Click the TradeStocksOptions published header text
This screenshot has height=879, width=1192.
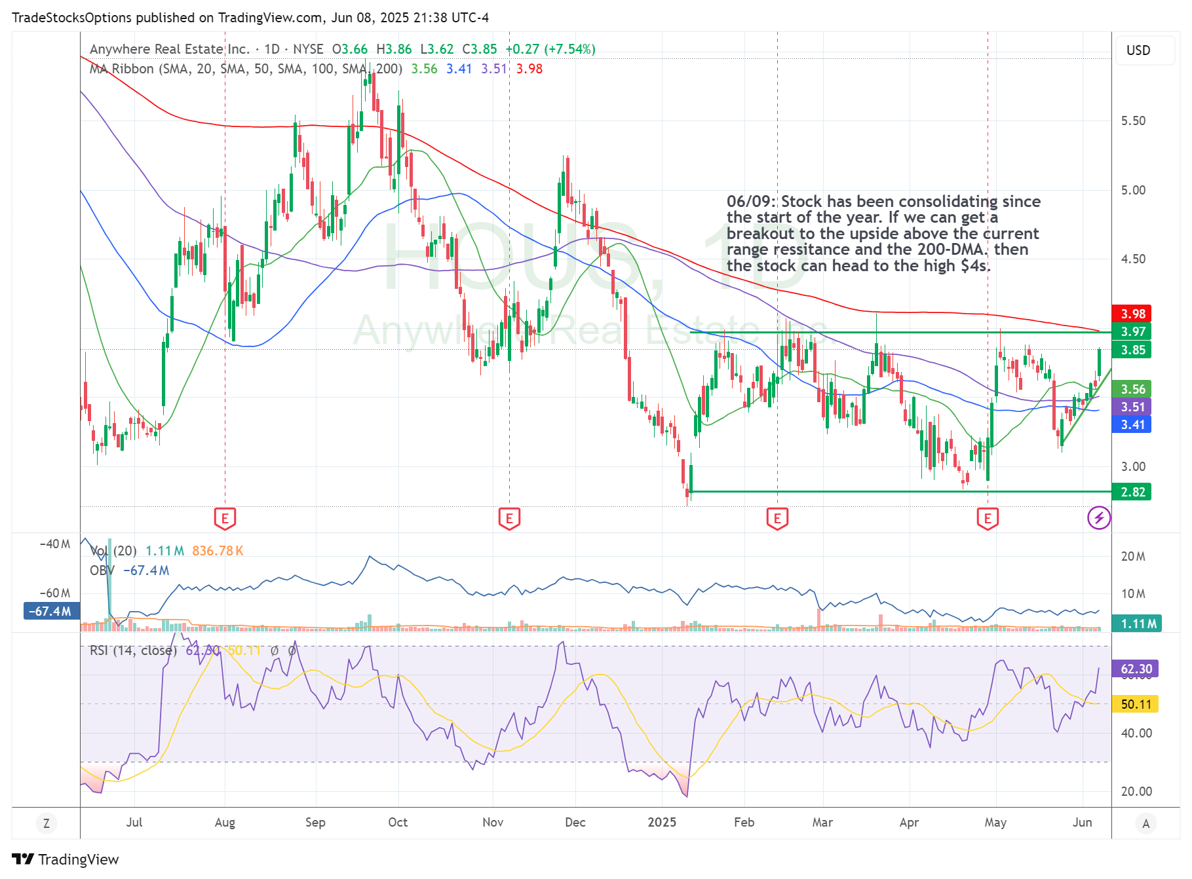pyautogui.click(x=250, y=18)
